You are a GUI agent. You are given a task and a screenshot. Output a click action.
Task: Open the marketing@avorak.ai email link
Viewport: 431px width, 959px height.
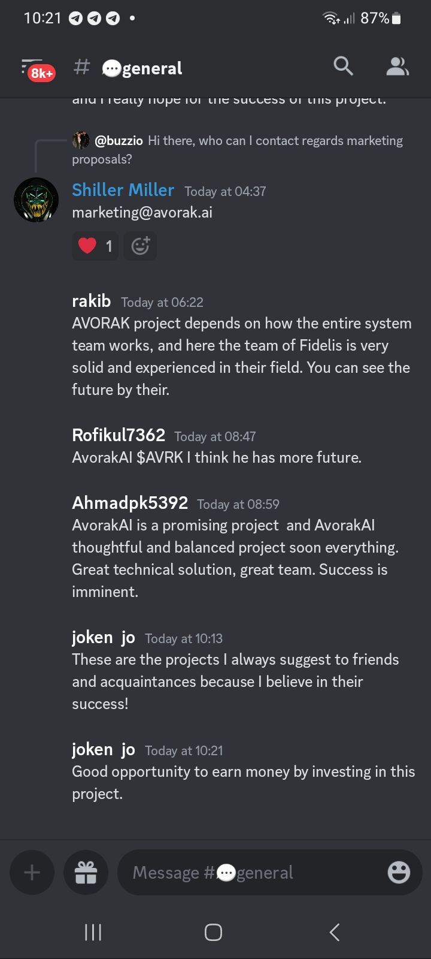[142, 213]
